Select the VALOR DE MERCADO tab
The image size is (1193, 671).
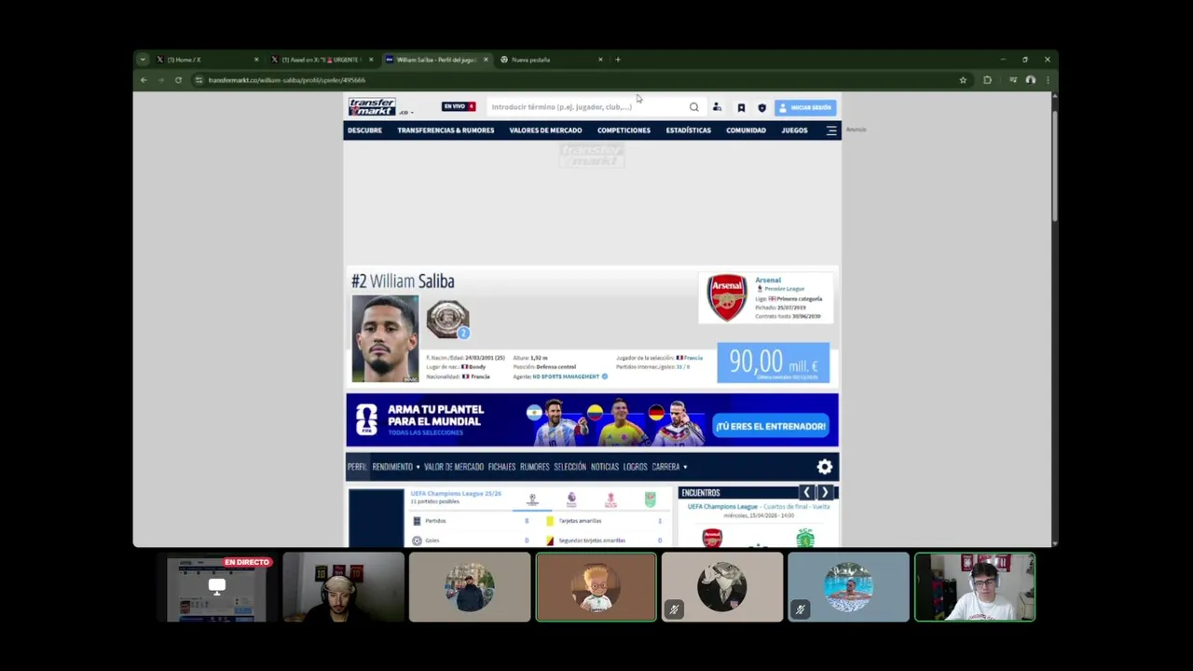click(454, 467)
